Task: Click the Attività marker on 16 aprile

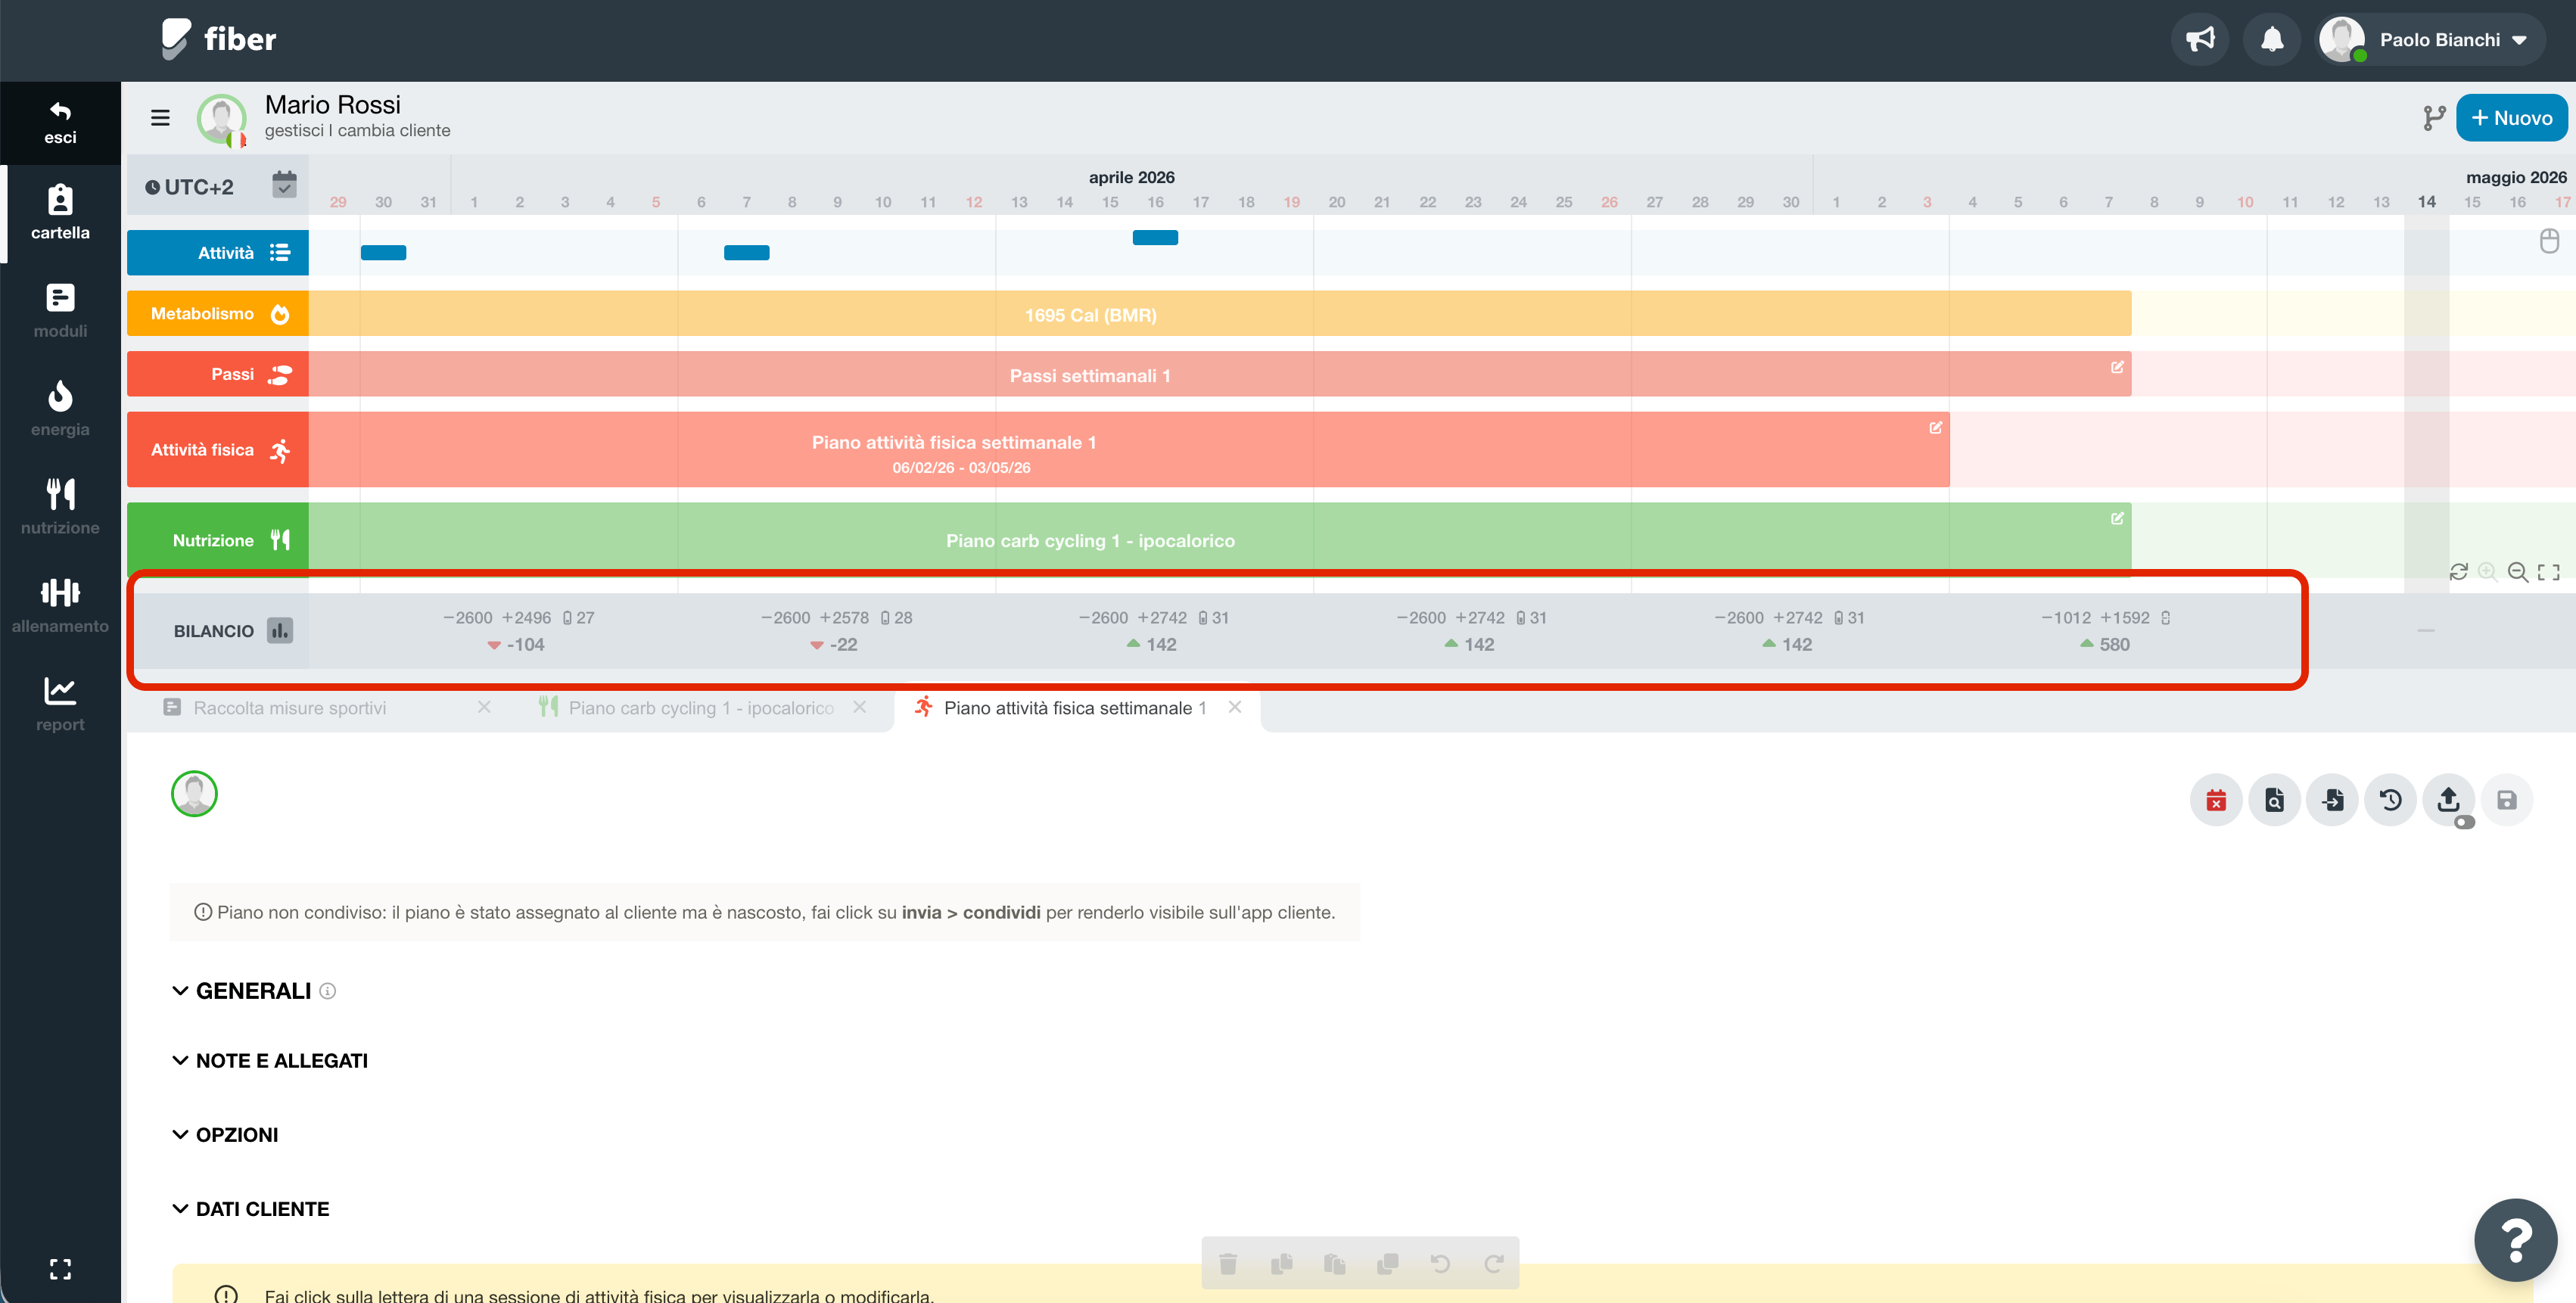Action: (1155, 238)
